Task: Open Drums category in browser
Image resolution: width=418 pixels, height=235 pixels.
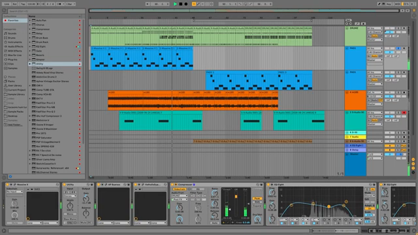Action: 12,38
